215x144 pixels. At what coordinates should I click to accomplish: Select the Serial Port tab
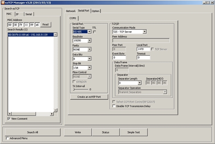point(84,11)
